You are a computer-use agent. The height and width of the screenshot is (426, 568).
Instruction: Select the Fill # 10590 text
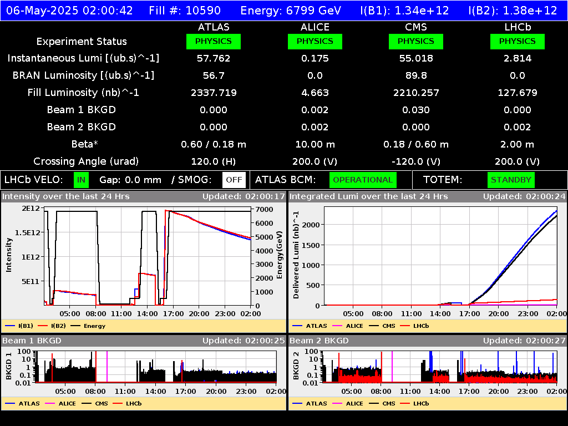185,11
